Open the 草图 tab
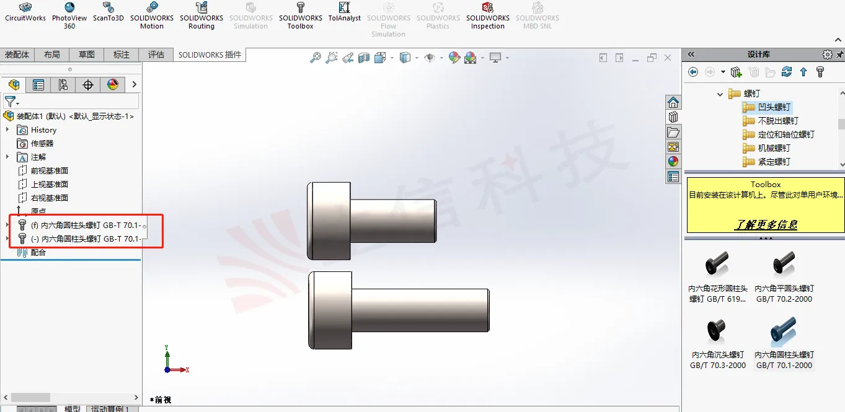845x412 pixels. tap(87, 55)
